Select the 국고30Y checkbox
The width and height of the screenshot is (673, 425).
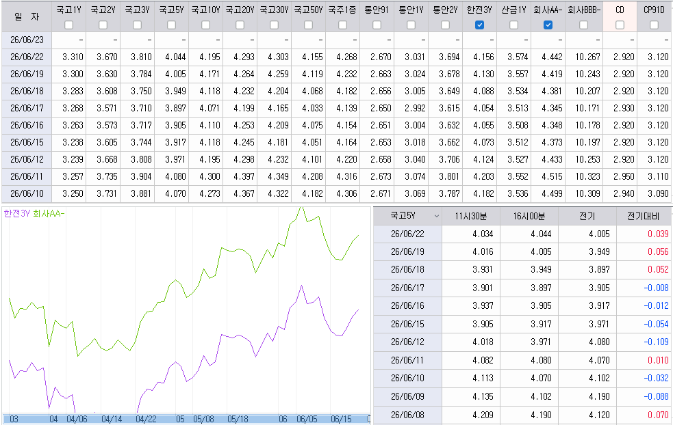pos(275,25)
